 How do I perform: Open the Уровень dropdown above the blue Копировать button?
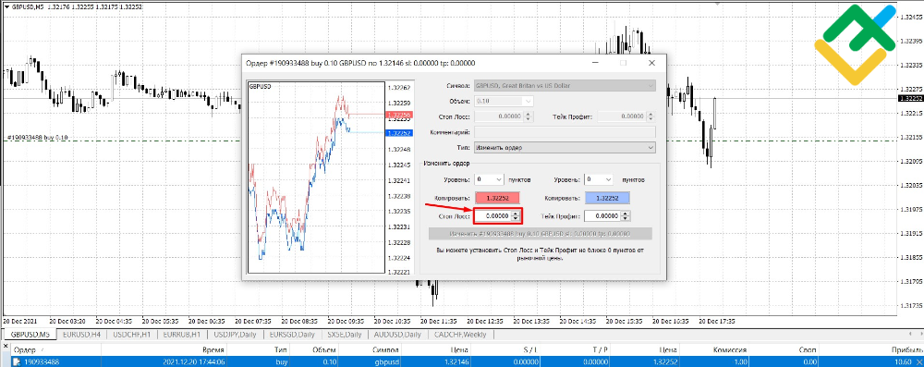(x=599, y=178)
